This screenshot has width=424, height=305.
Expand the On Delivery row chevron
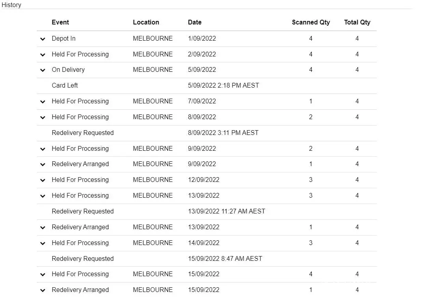point(43,70)
